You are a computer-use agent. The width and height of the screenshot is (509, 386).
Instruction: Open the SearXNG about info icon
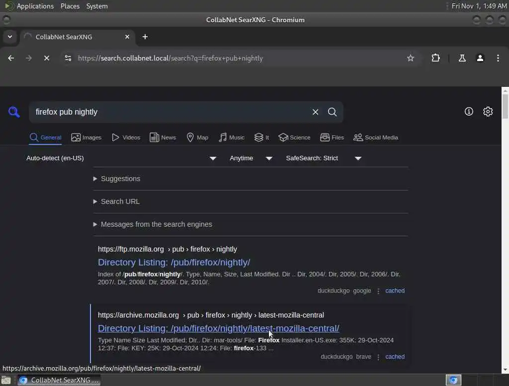pos(469,112)
